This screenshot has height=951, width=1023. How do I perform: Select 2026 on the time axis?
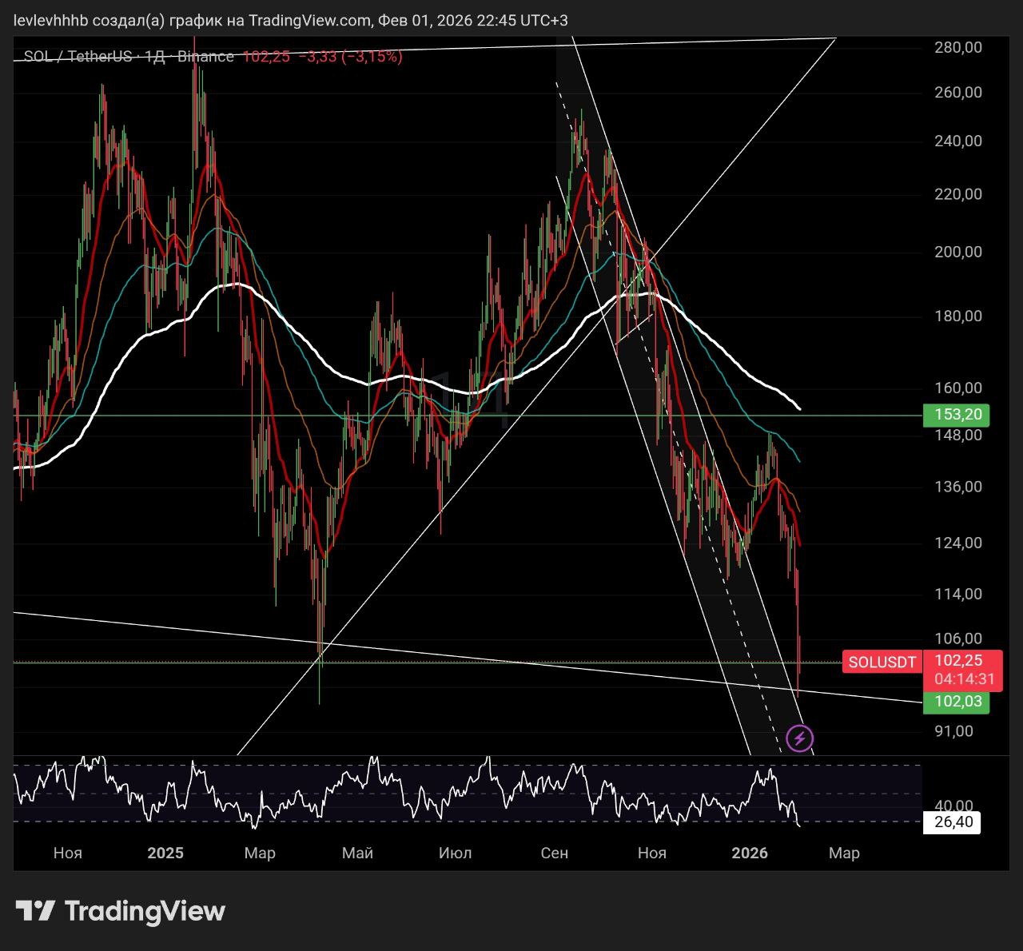pyautogui.click(x=750, y=853)
